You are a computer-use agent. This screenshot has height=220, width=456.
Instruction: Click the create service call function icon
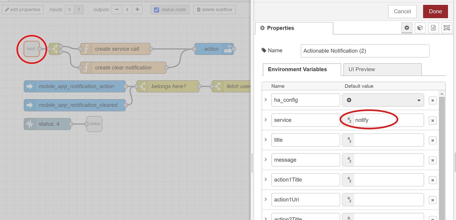point(86,49)
